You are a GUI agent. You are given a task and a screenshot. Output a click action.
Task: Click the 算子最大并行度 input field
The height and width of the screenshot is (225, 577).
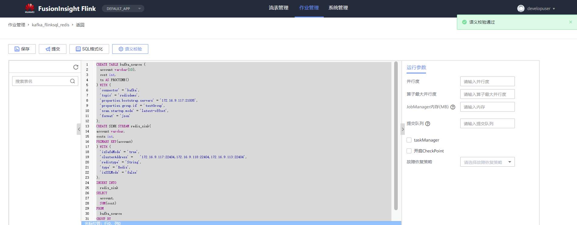pyautogui.click(x=487, y=94)
